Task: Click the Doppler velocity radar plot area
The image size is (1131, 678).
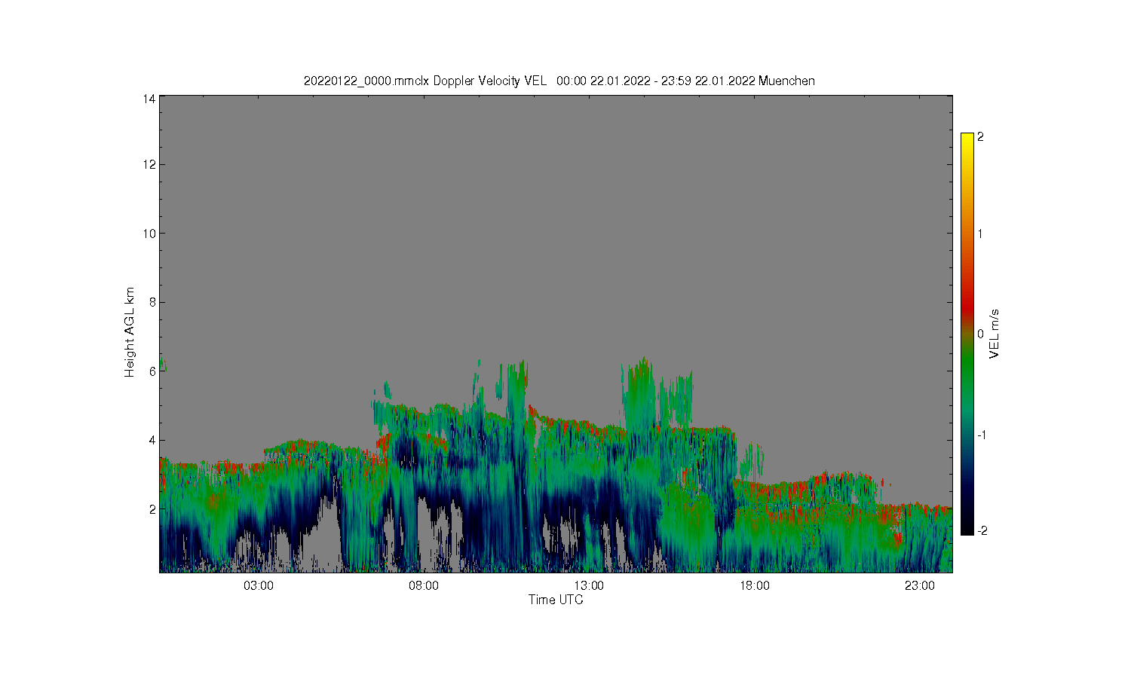Action: tap(556, 334)
